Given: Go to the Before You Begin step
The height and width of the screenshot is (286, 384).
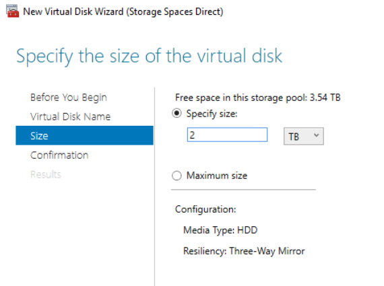Looking at the screenshot, I should tap(69, 98).
